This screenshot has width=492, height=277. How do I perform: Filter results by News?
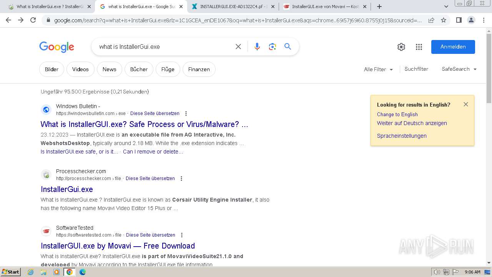(109, 69)
